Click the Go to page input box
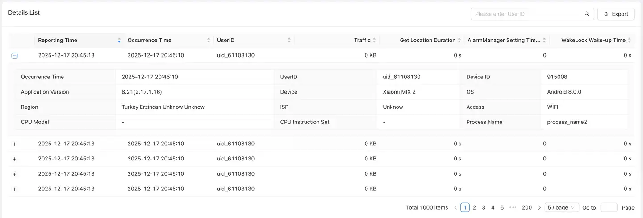643x218 pixels. point(609,208)
